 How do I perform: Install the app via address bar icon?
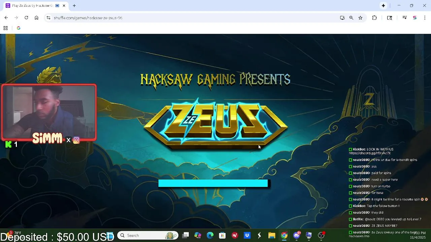pos(342,18)
